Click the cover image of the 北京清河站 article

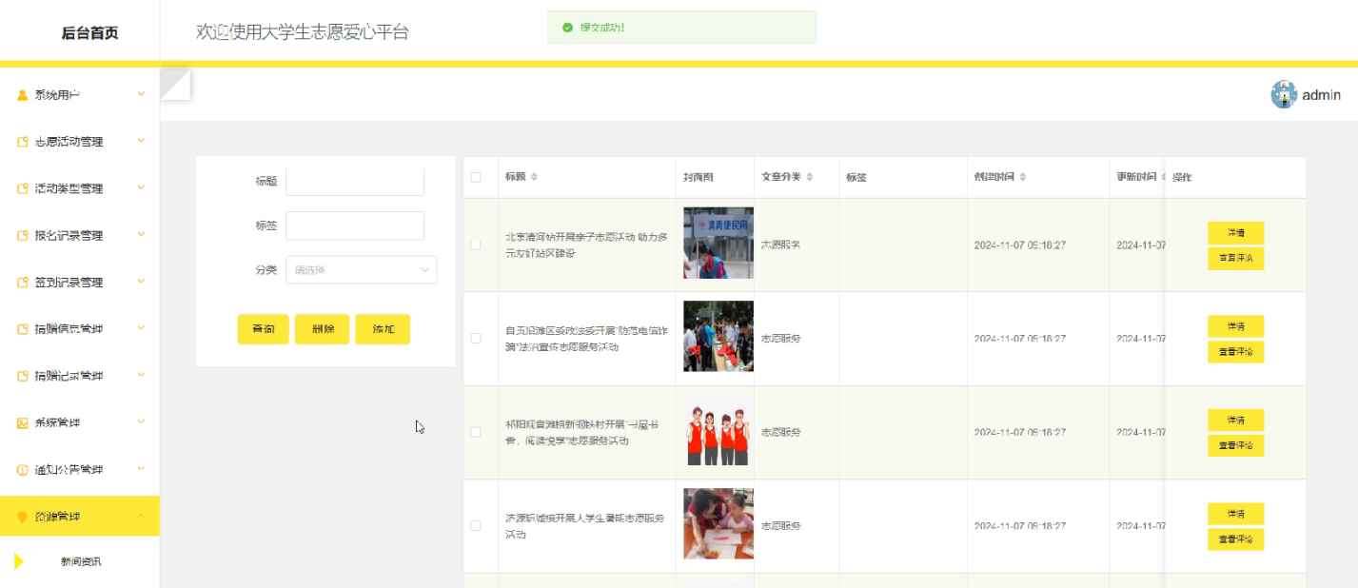coord(718,243)
